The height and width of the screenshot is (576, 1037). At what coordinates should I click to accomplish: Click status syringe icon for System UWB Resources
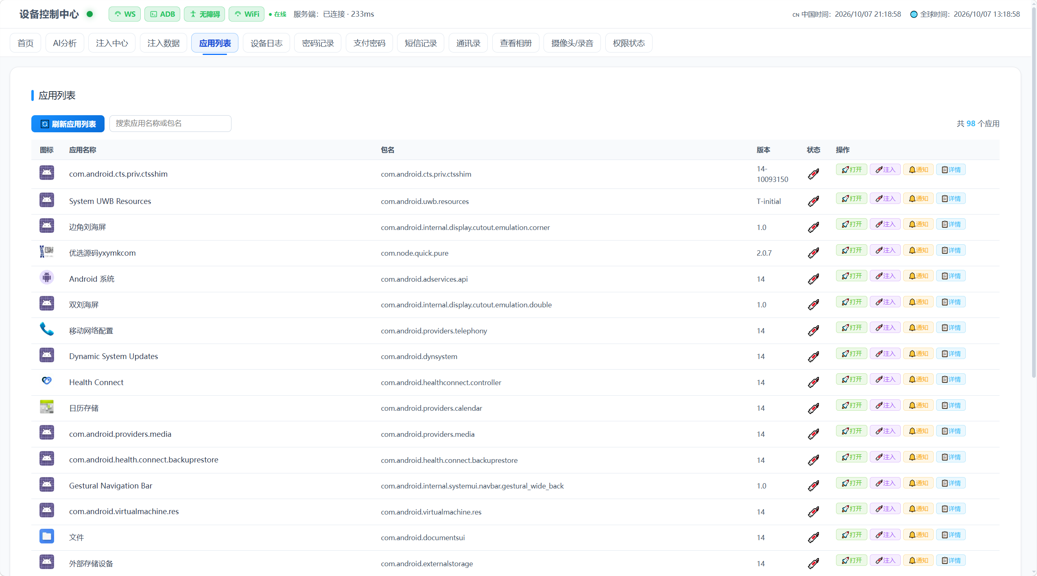[813, 201]
